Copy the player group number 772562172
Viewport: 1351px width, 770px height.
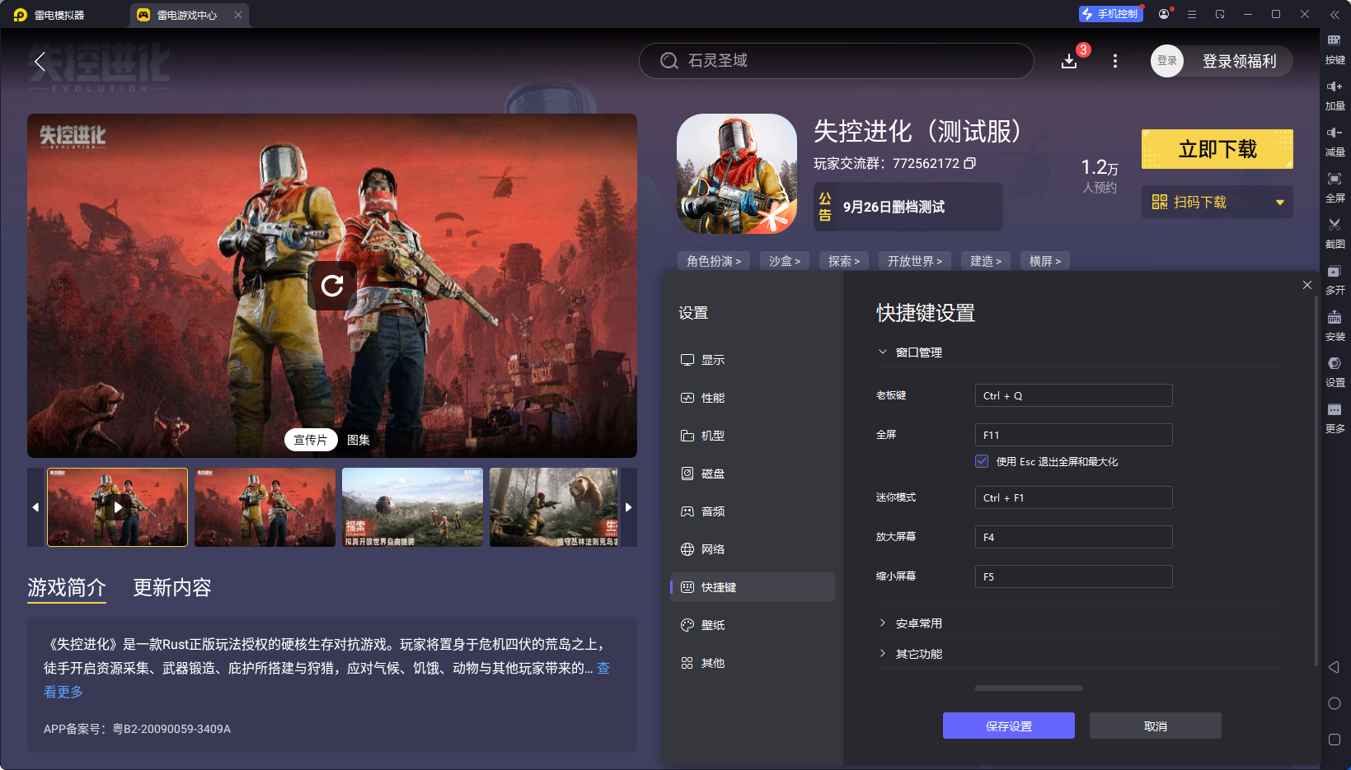point(970,163)
